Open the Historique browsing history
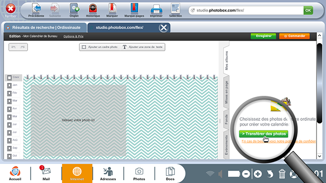The height and width of the screenshot is (183, 326). 93,9
